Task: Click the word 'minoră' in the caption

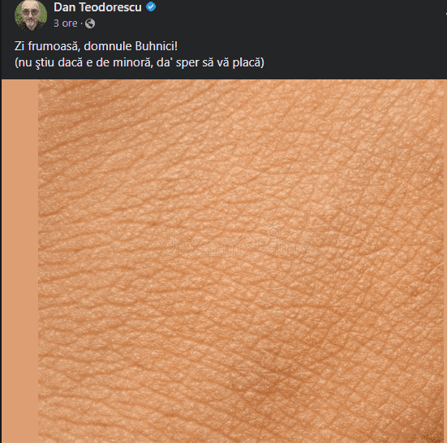Action: point(131,62)
